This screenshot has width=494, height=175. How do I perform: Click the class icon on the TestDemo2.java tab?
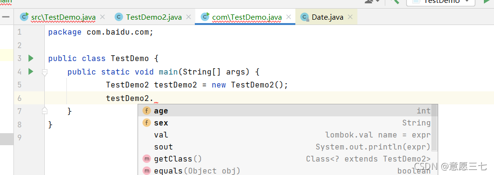pos(119,17)
